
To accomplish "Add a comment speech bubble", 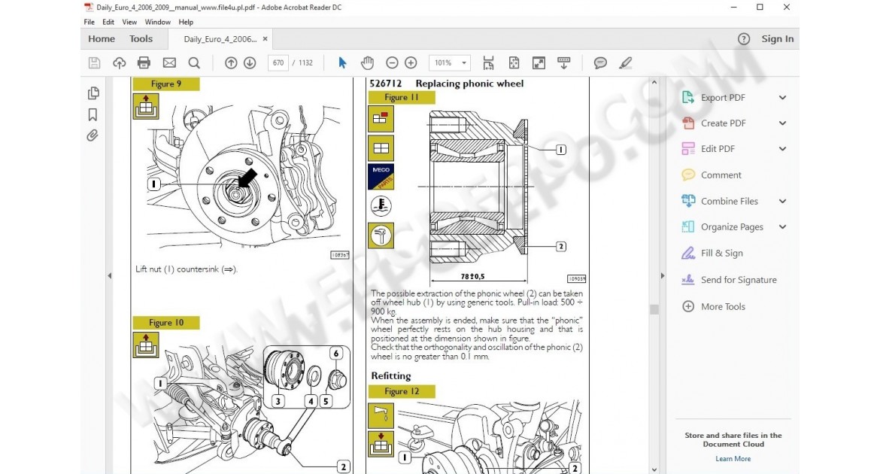I will point(600,63).
